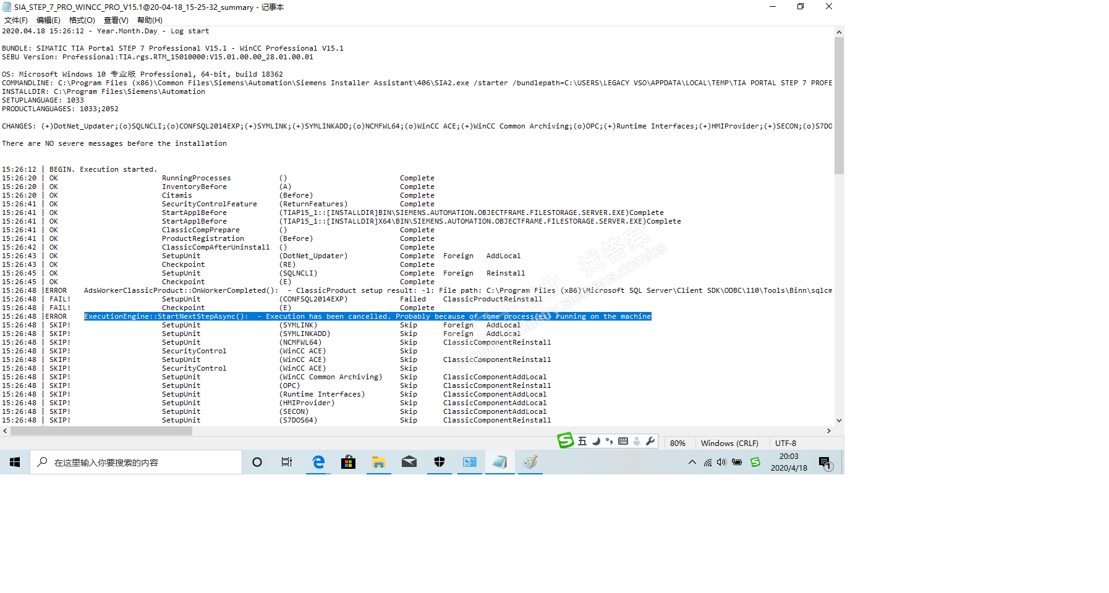Click the vertical scrollbar thumb
Screen dimensions: 1109x593
click(x=839, y=106)
